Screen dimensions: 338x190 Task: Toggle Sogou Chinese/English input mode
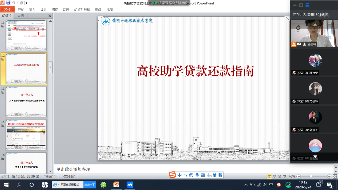coord(179,175)
